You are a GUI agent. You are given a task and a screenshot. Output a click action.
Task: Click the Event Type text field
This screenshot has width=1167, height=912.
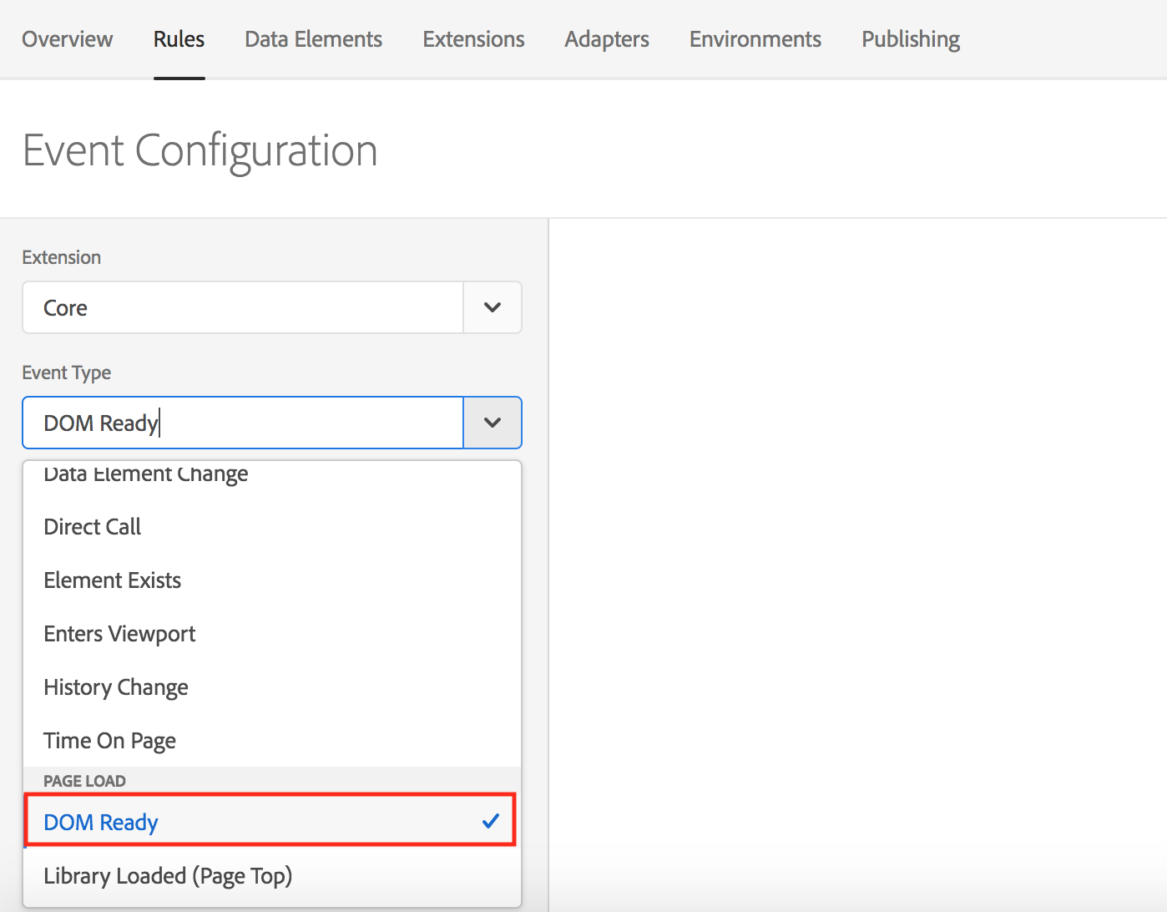(x=243, y=423)
